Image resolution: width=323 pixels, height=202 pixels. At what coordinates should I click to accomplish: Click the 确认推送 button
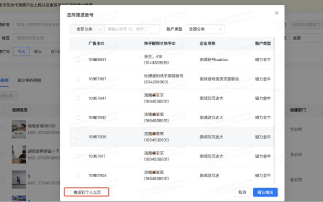[265, 192]
